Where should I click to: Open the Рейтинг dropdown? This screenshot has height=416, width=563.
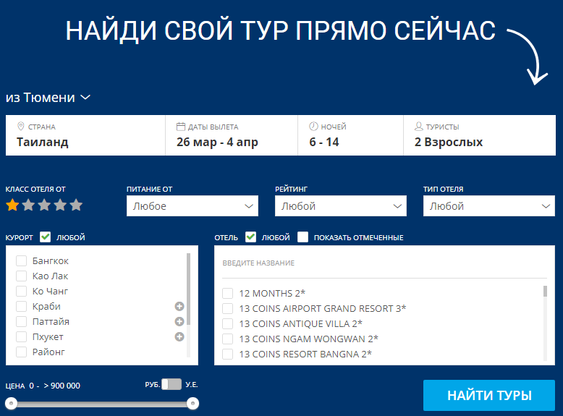pyautogui.click(x=341, y=206)
